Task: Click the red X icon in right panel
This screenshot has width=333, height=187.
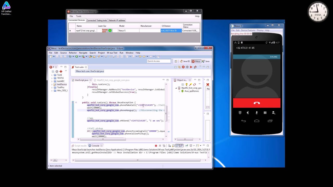Action: point(208,84)
